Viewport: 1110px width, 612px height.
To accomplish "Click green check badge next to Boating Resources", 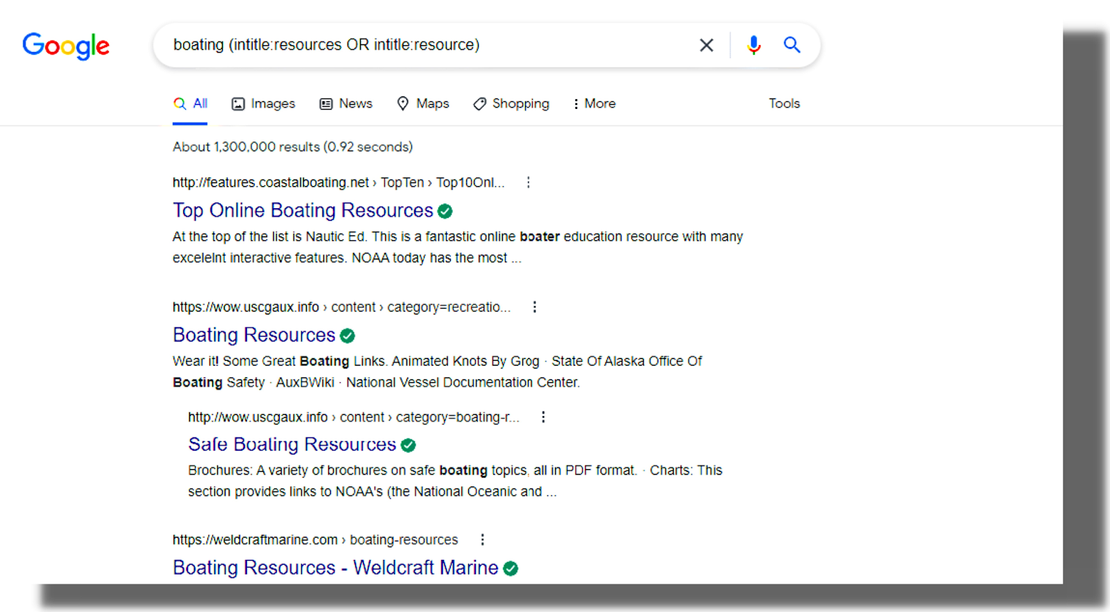I will click(x=348, y=336).
